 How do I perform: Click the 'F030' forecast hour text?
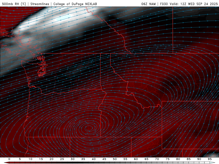click(164, 4)
